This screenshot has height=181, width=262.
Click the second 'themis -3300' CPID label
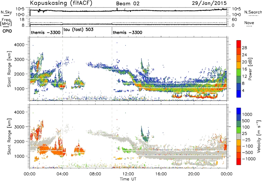pyautogui.click(x=127, y=32)
